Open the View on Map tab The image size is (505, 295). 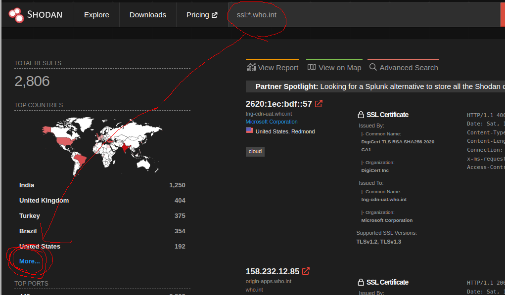(x=334, y=68)
